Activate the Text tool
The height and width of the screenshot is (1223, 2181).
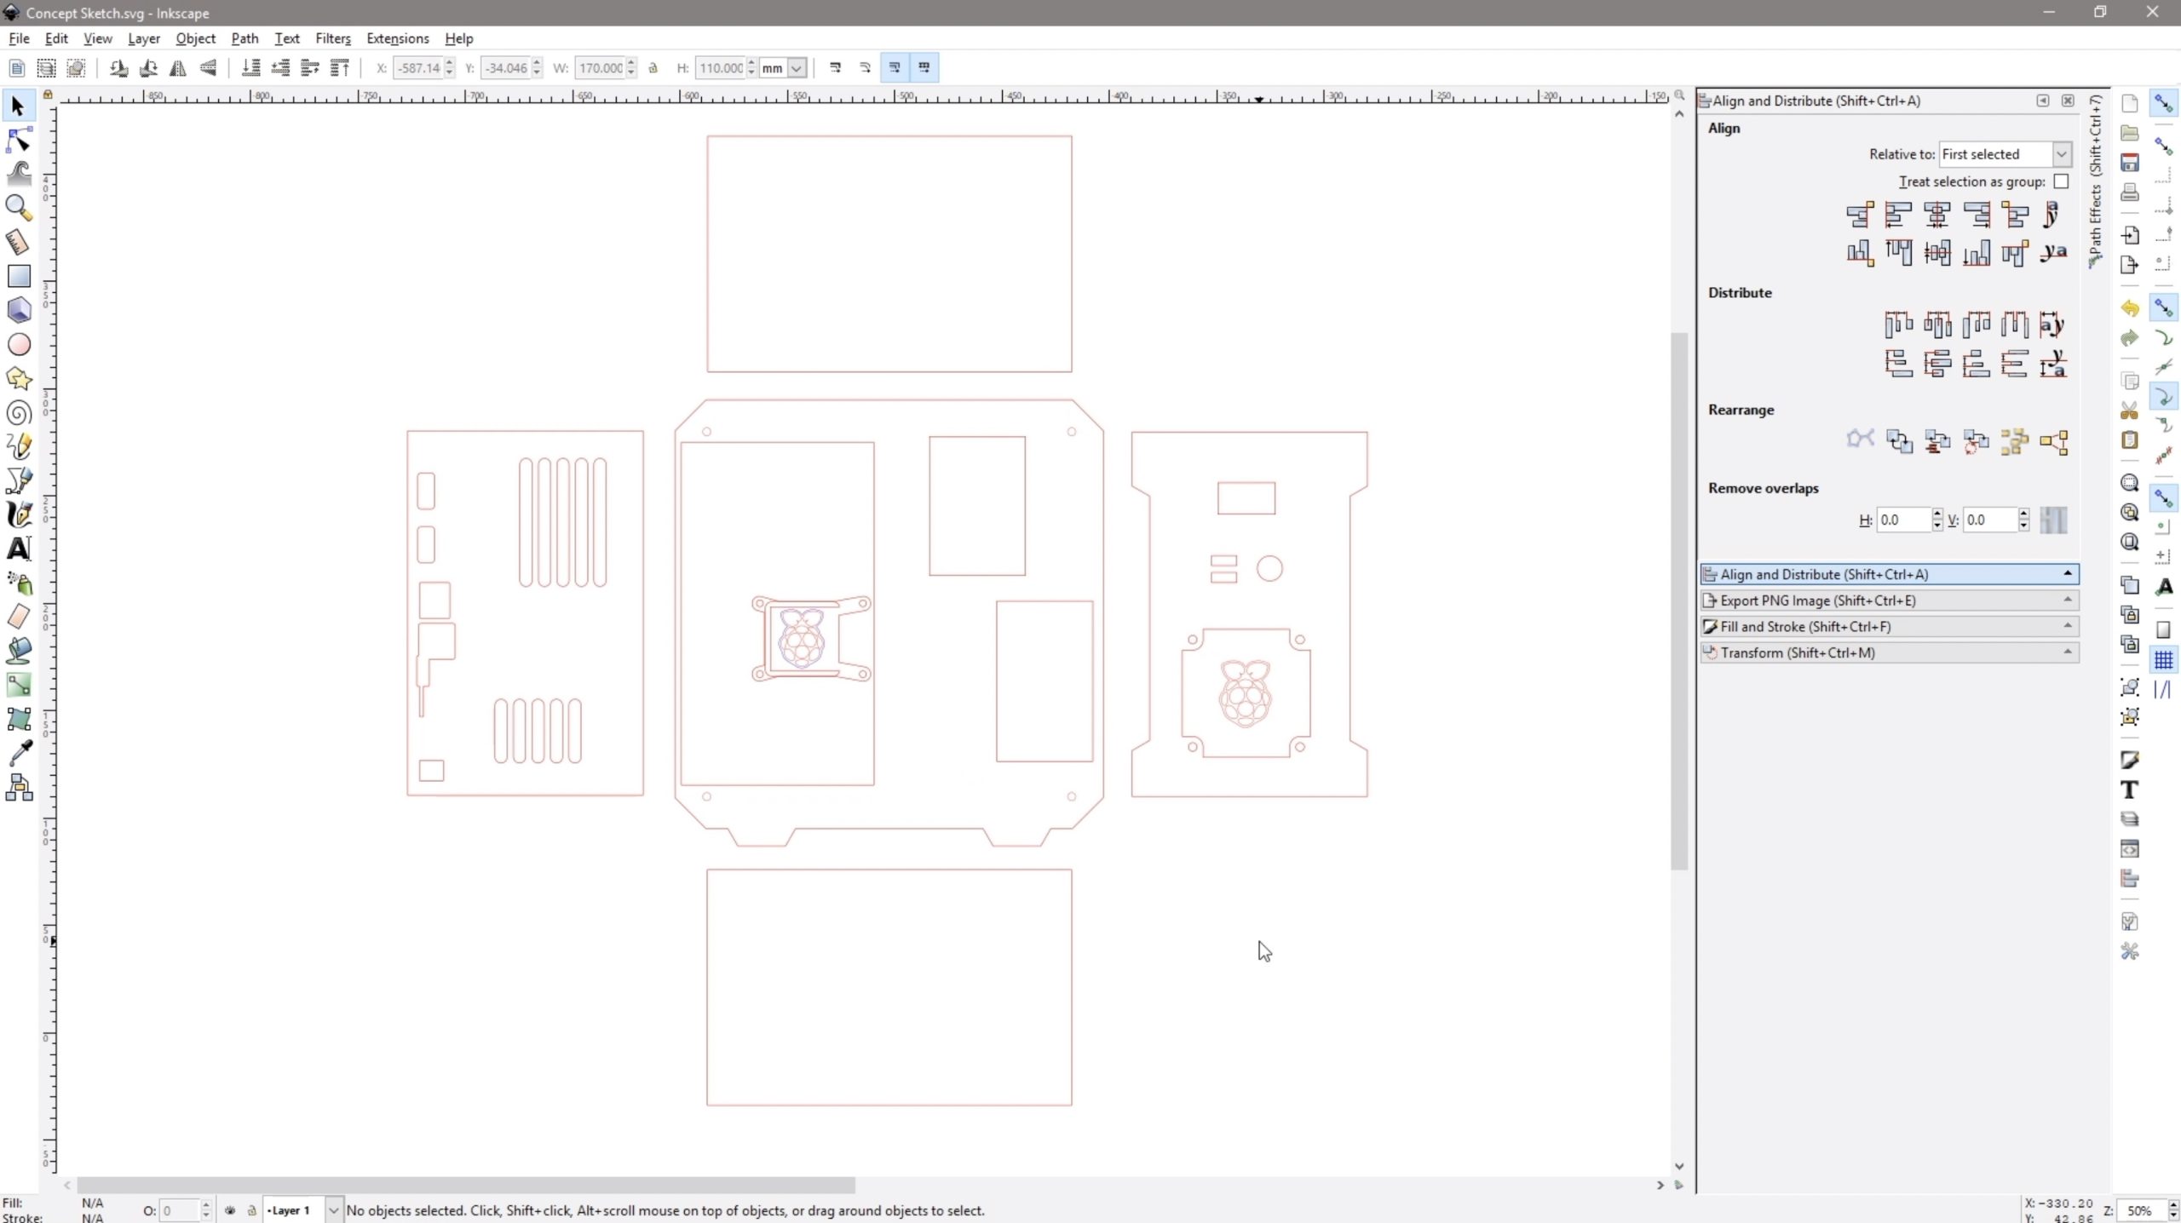coord(19,549)
